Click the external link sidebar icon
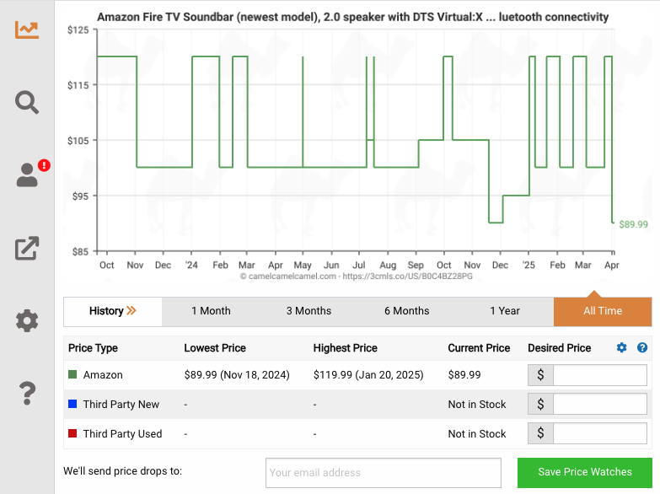This screenshot has height=494, width=660. 27,248
